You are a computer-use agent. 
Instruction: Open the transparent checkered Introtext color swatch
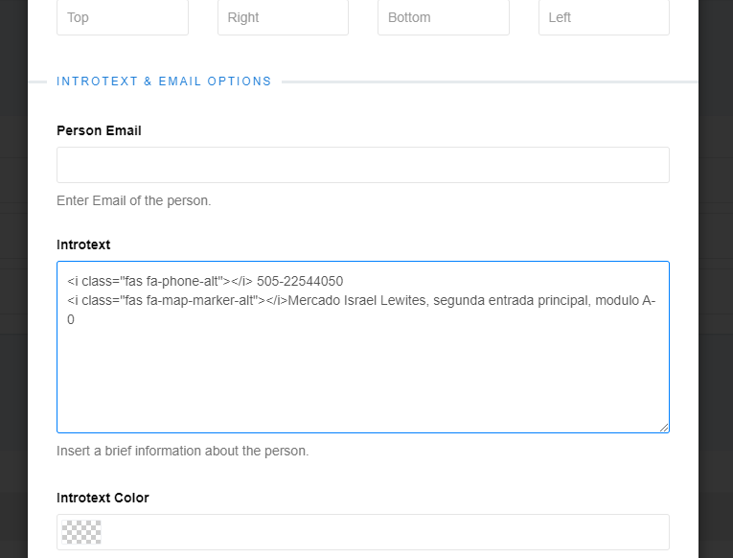(x=81, y=532)
